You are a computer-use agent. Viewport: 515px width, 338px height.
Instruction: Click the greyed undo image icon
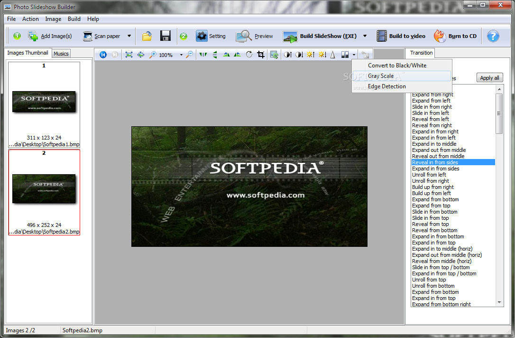click(365, 55)
